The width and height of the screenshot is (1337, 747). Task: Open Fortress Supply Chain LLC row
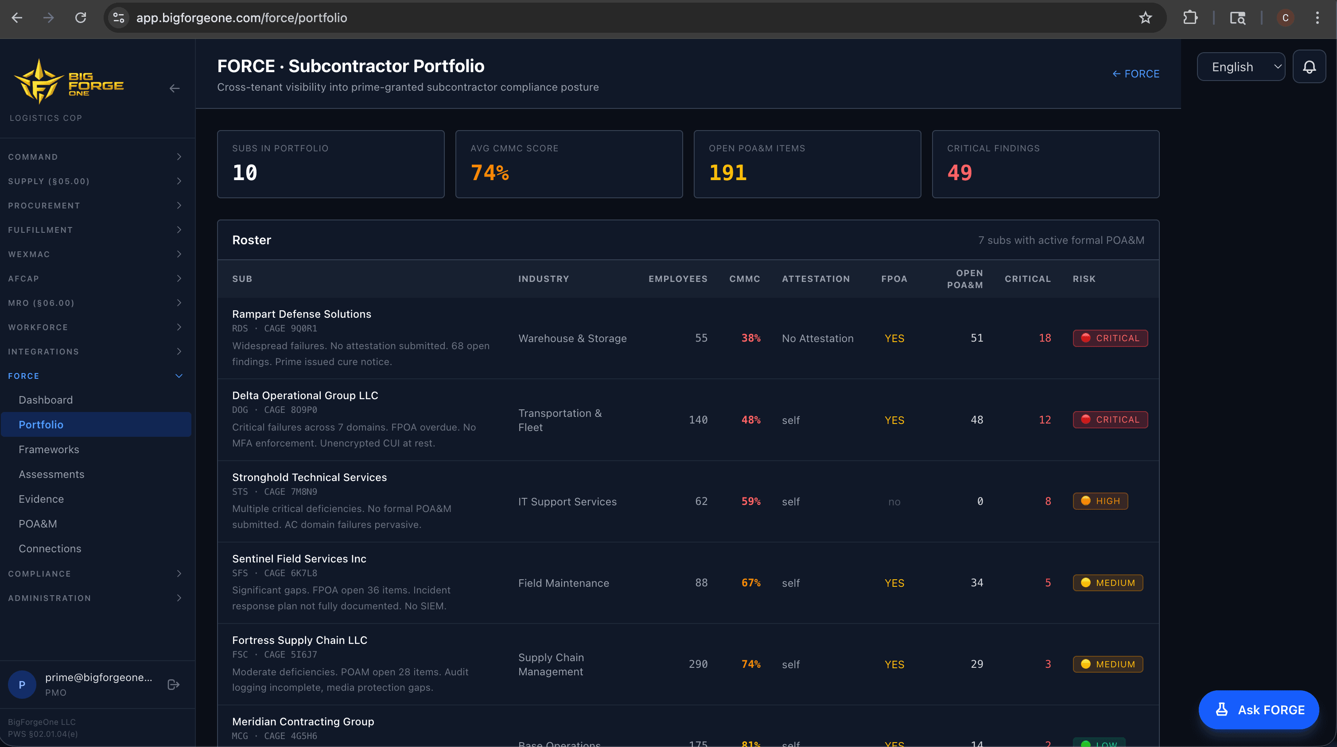(688, 664)
